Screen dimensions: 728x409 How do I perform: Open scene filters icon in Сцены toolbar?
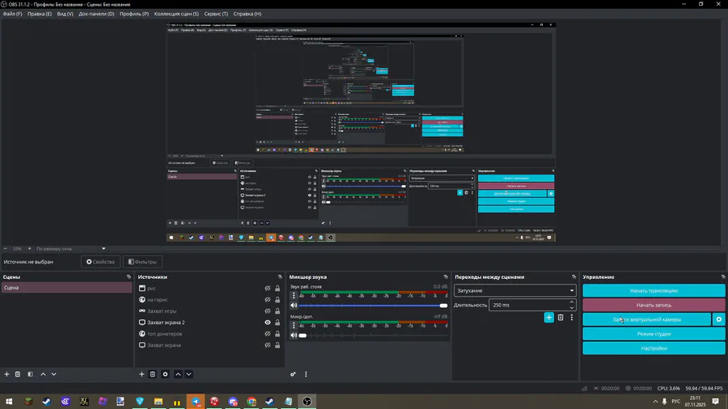[30, 374]
